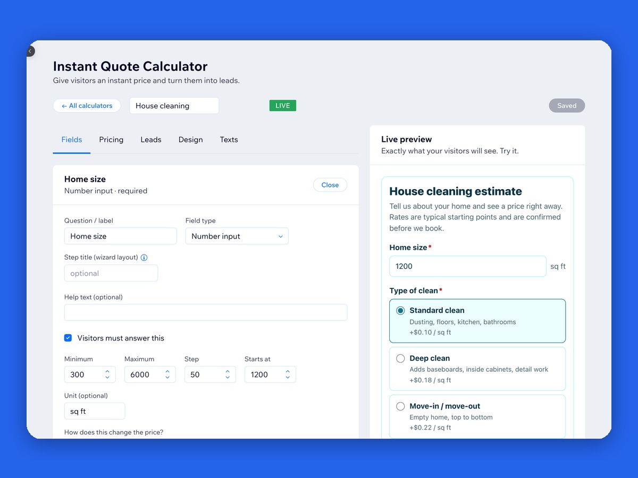The height and width of the screenshot is (478, 638).
Task: Click the 'Instant Quote Calculator' heading
Action: coord(130,66)
